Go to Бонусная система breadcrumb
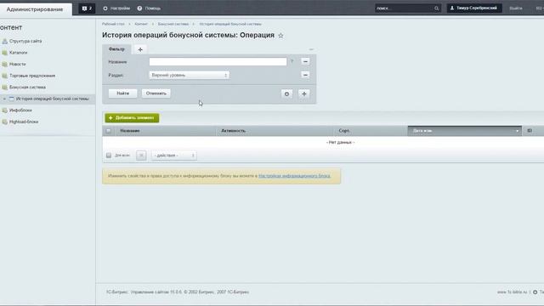Viewport: 544px width, 306px height. 173,24
